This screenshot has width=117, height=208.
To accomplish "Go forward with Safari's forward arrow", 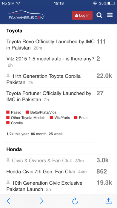I will click(x=42, y=201).
